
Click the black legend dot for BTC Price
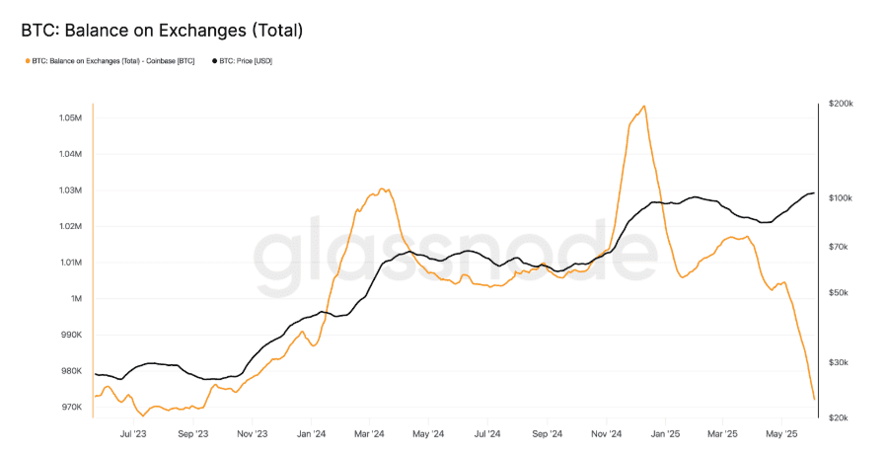[x=216, y=61]
